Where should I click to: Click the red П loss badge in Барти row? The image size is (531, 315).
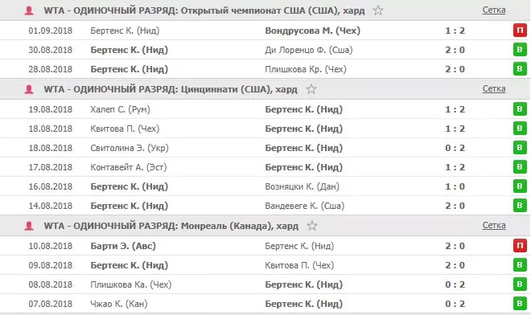(x=520, y=246)
